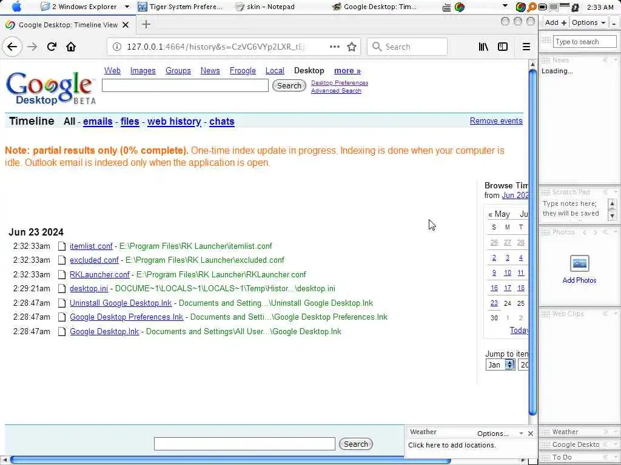
Task: Open Windows Explorer taskbar dropdown arrow
Action: point(127,7)
